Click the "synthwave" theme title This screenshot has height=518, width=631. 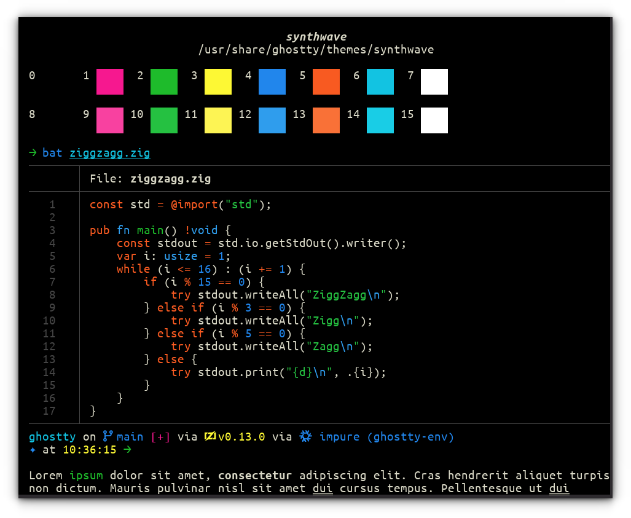(x=316, y=36)
